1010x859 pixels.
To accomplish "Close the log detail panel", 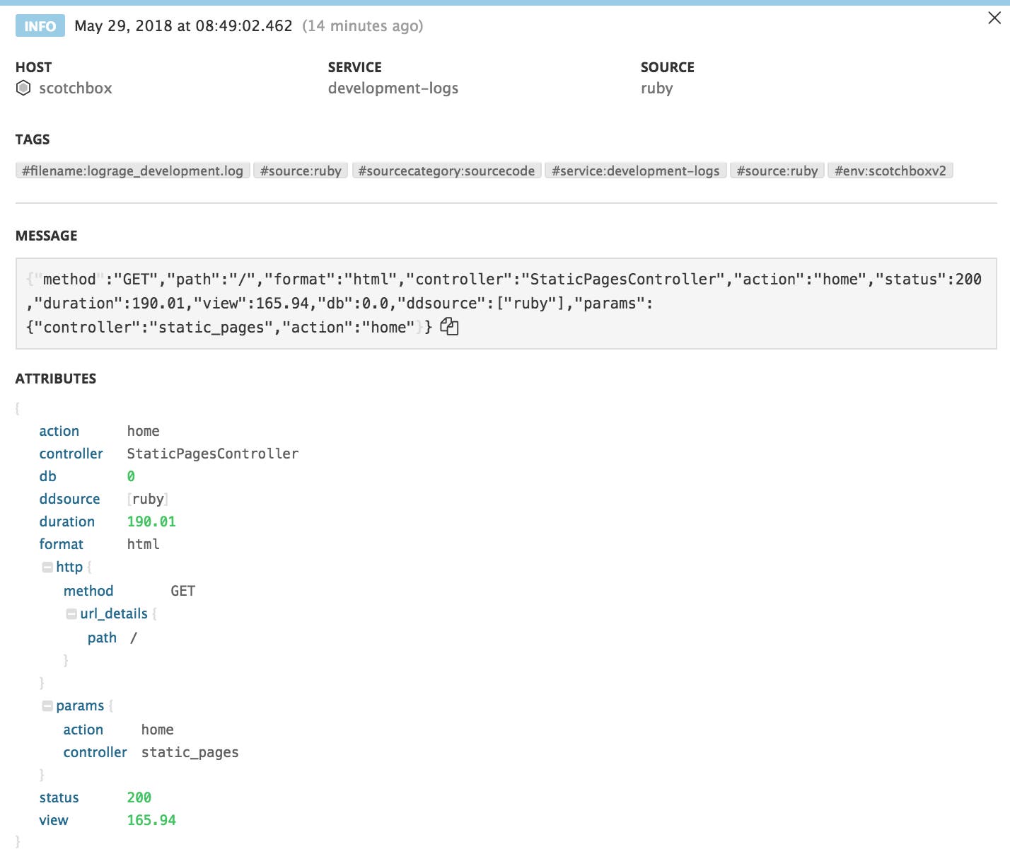I will tap(995, 18).
